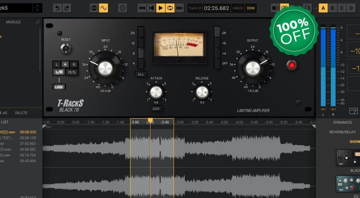Select preset slot B

(332, 8)
